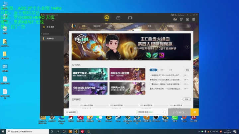Image resolution: width=239 pixels, height=134 pixels.
Task: Open the 德莱文三星 news thumbnail
Action: click(90, 74)
